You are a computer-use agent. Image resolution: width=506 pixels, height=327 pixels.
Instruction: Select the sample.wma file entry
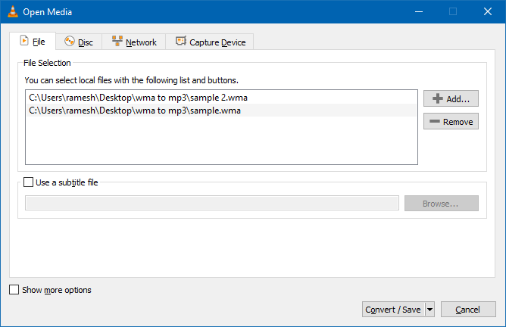click(x=221, y=111)
